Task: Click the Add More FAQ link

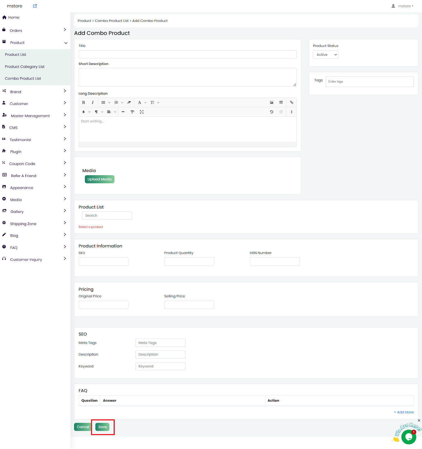Action: click(404, 412)
